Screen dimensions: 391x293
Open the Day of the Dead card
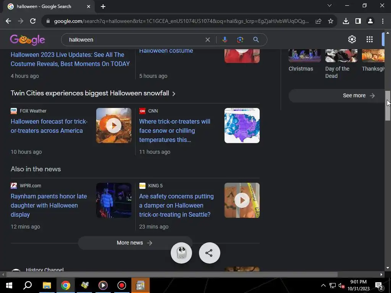tap(341, 64)
